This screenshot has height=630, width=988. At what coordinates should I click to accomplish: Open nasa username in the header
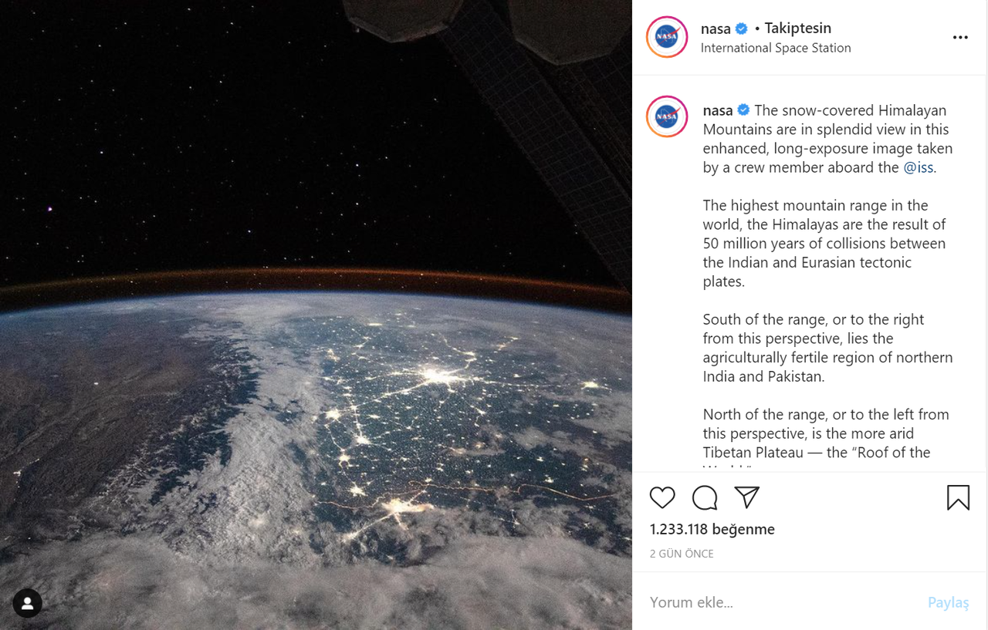(716, 29)
